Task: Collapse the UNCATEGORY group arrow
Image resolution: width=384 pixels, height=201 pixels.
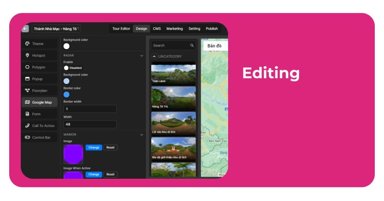Action: 154,56
